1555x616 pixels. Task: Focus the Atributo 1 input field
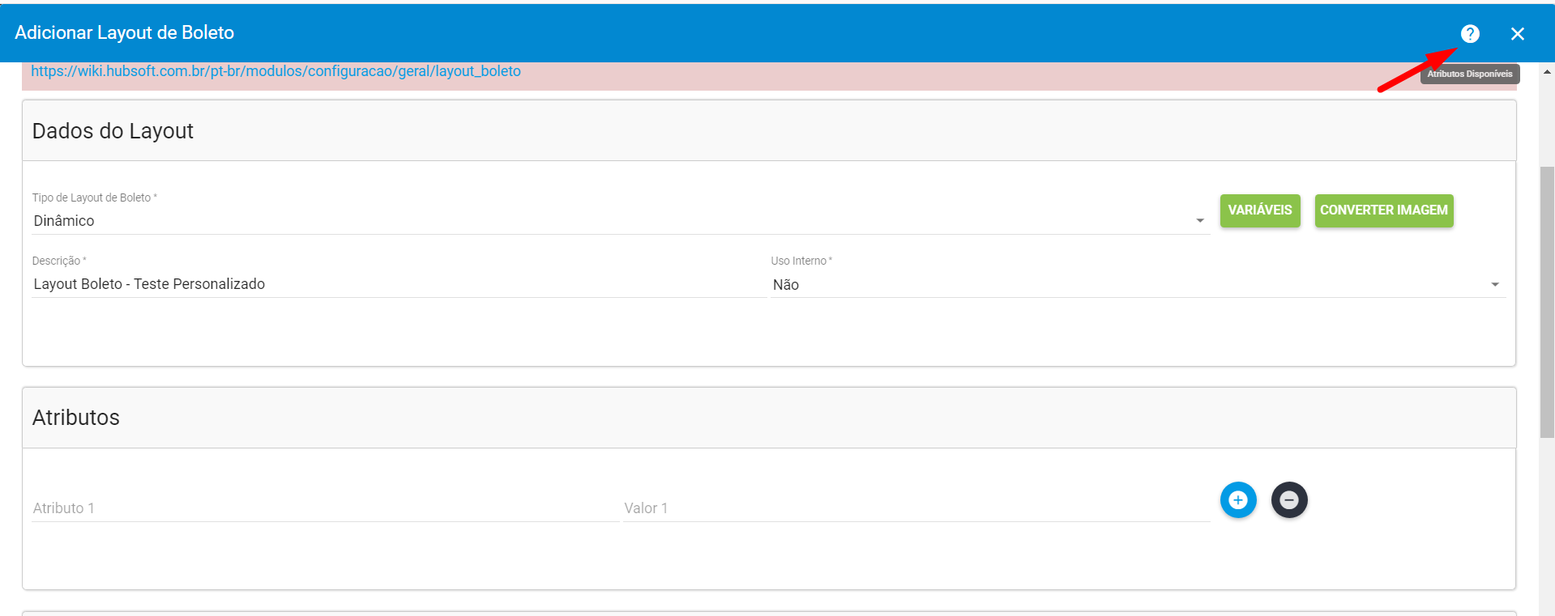[325, 508]
